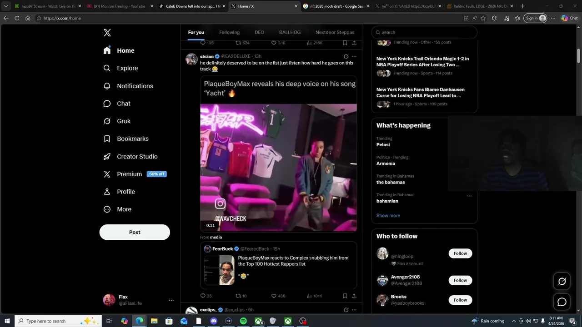
Task: Repost ebrian's post showing 10 reposts
Action: click(x=241, y=296)
